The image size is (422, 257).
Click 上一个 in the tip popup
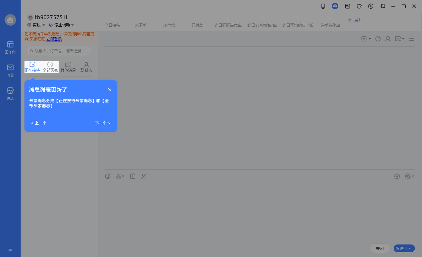(x=39, y=123)
